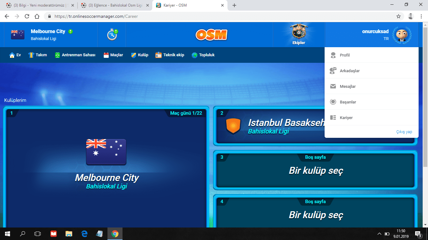The width and height of the screenshot is (428, 240).
Task: Click the site padlock icon
Action: pos(50,16)
